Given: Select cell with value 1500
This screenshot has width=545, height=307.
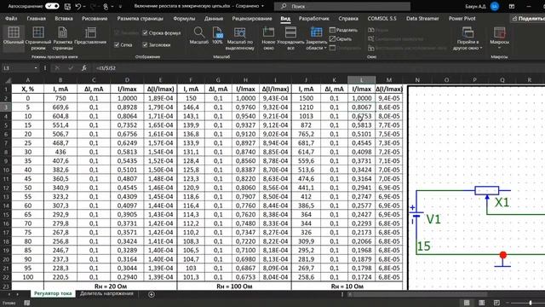Looking at the screenshot, I should pos(307,98).
